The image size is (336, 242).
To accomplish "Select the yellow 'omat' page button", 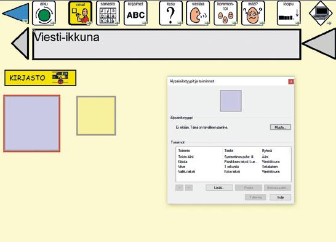I will click(x=81, y=13).
